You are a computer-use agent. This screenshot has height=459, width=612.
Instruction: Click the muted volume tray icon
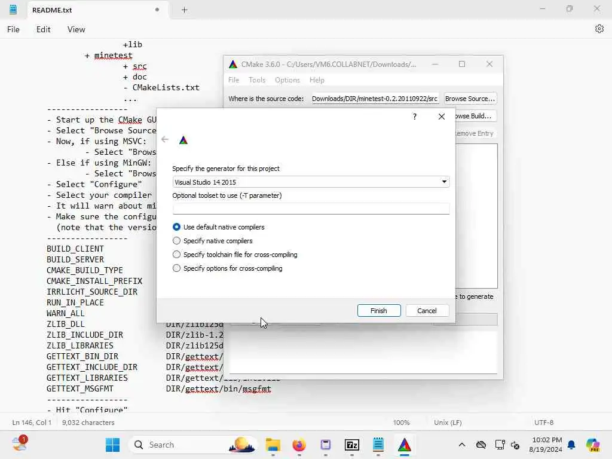(515, 445)
